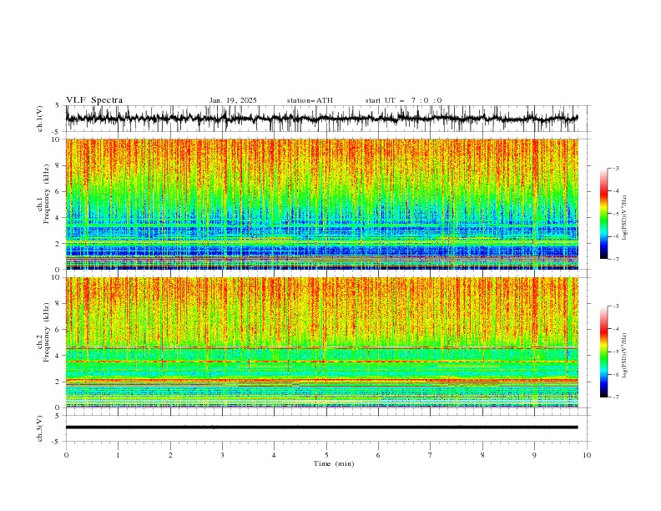Click the "6" kHz tick on ch.1 axis

[x=59, y=191]
